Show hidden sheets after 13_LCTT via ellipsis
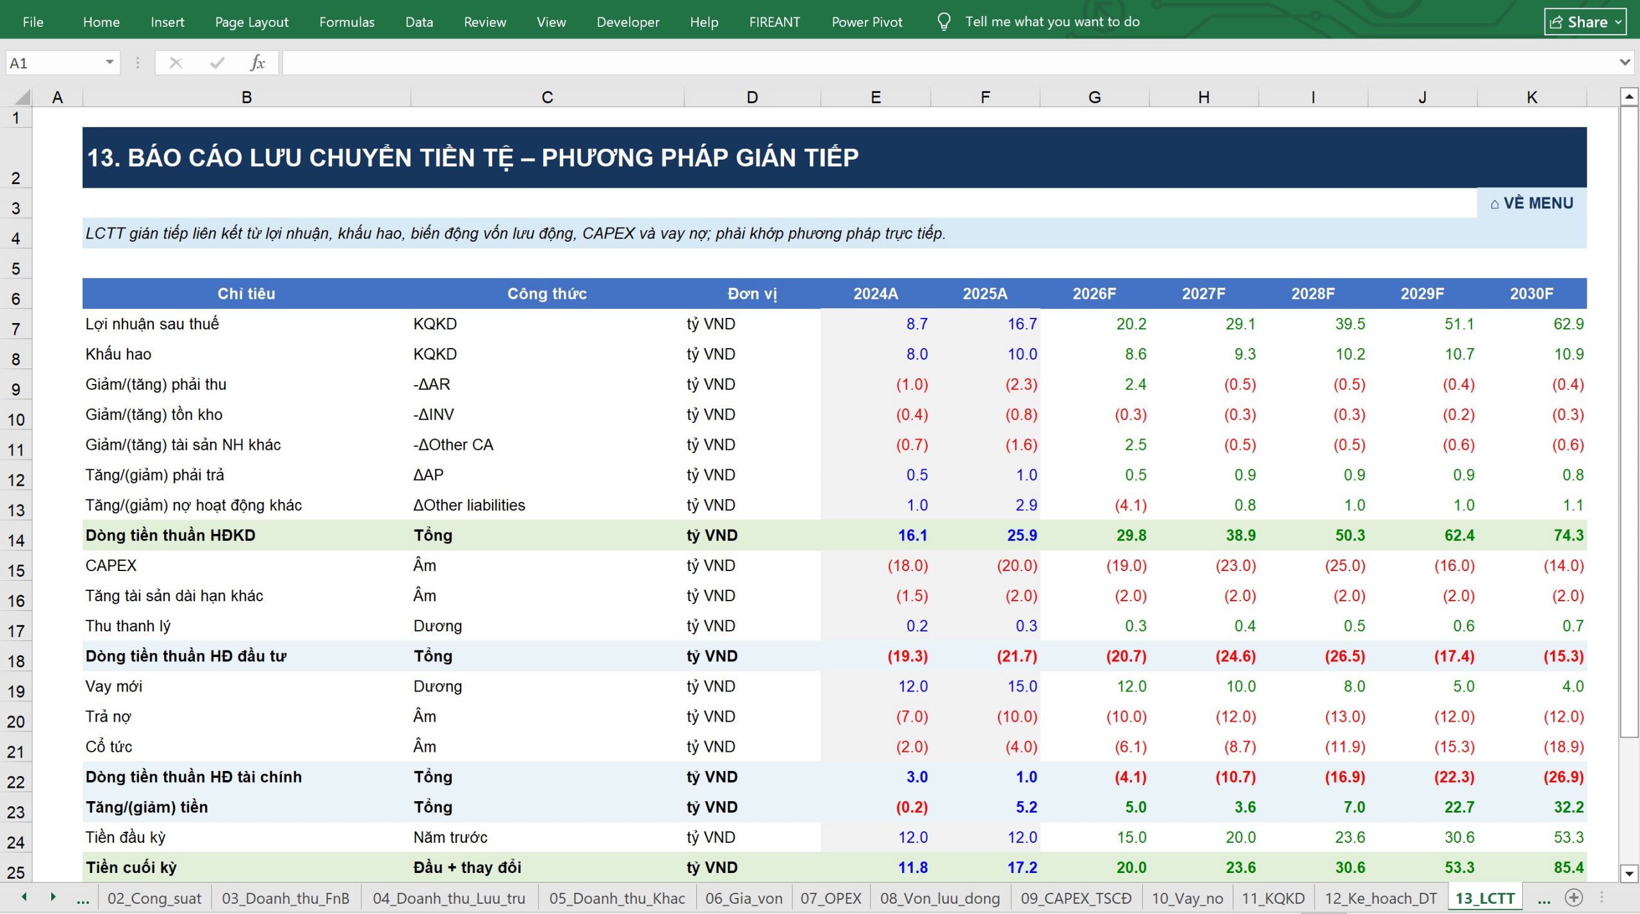 [x=1544, y=899]
